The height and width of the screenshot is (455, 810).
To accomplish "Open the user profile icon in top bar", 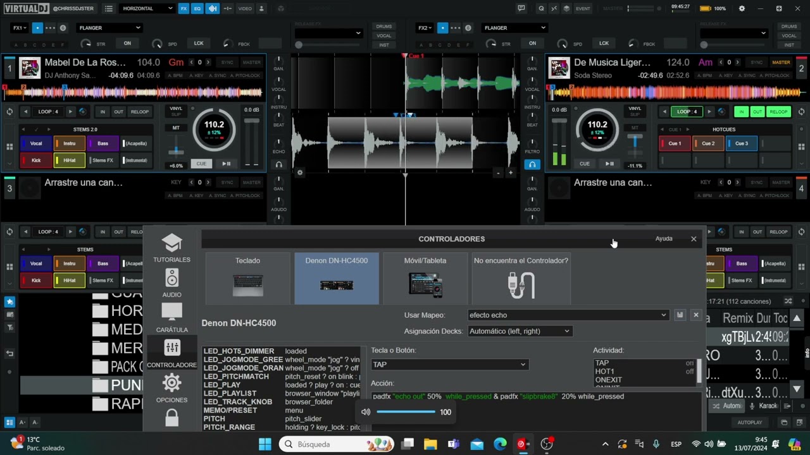I will [261, 8].
